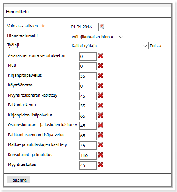Screen dimensions: 177x192
Task: Delete Ostoreskontran - ja laskujen käsittely row
Action: 100,125
